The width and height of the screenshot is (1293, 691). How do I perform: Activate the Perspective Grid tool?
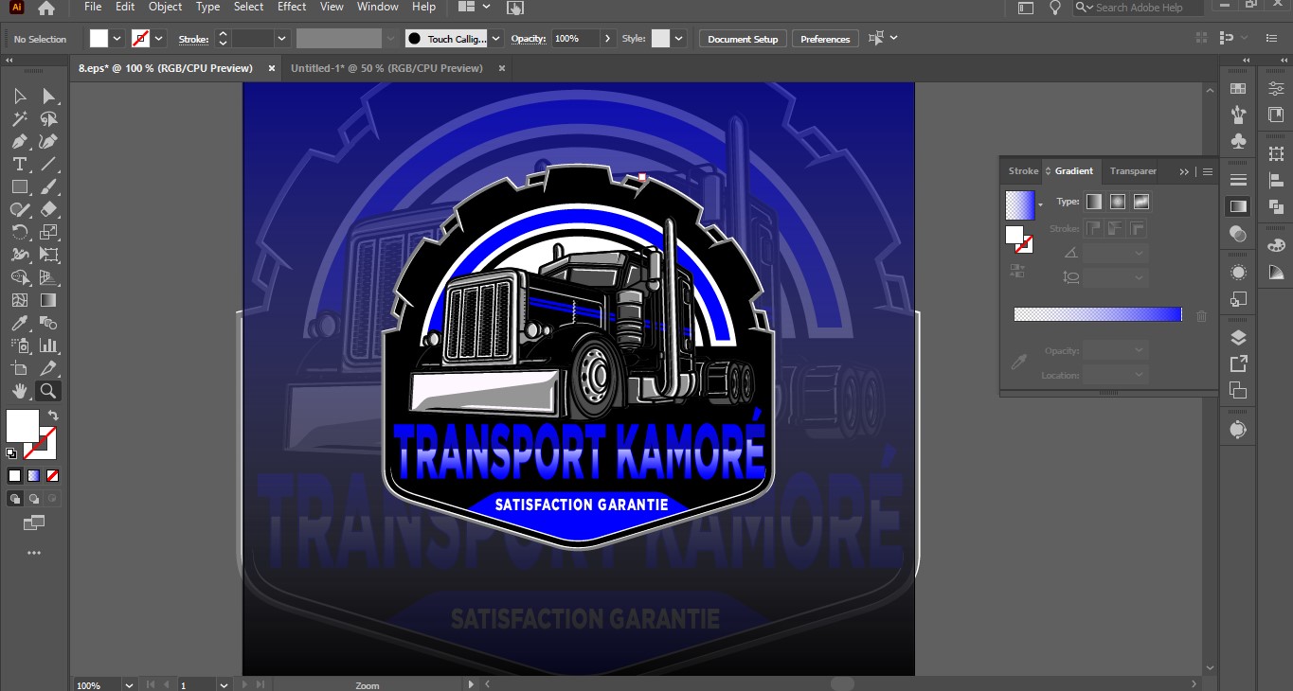[48, 277]
